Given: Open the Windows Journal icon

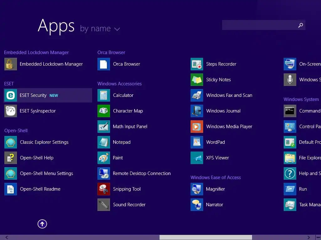Looking at the screenshot, I should 197,111.
